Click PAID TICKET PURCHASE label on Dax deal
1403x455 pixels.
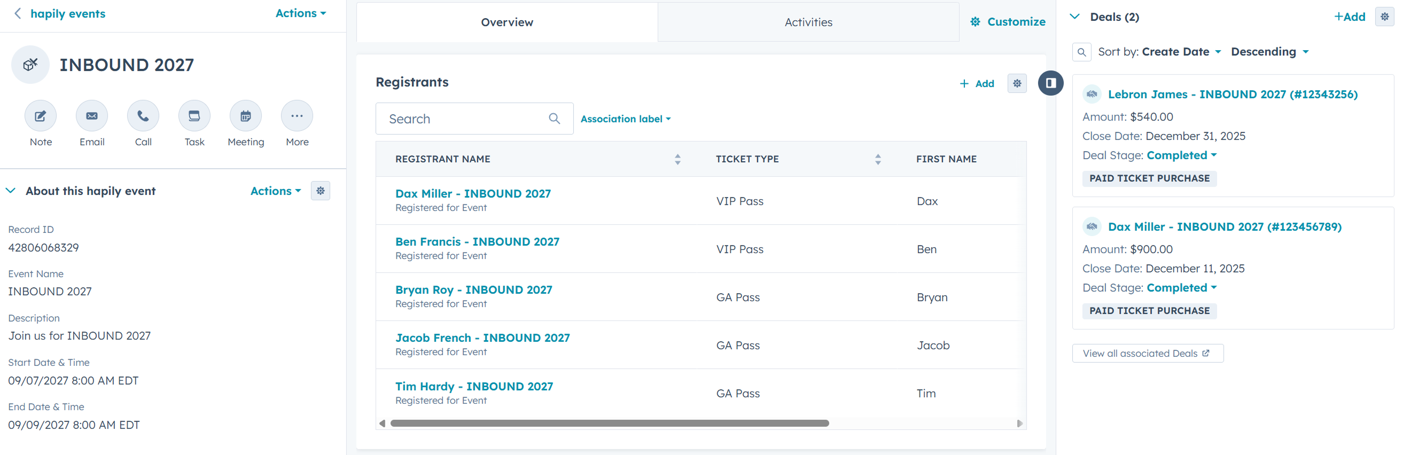pos(1149,311)
